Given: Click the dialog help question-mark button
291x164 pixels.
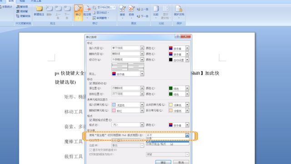Looking at the screenshot, I should click(177, 36).
